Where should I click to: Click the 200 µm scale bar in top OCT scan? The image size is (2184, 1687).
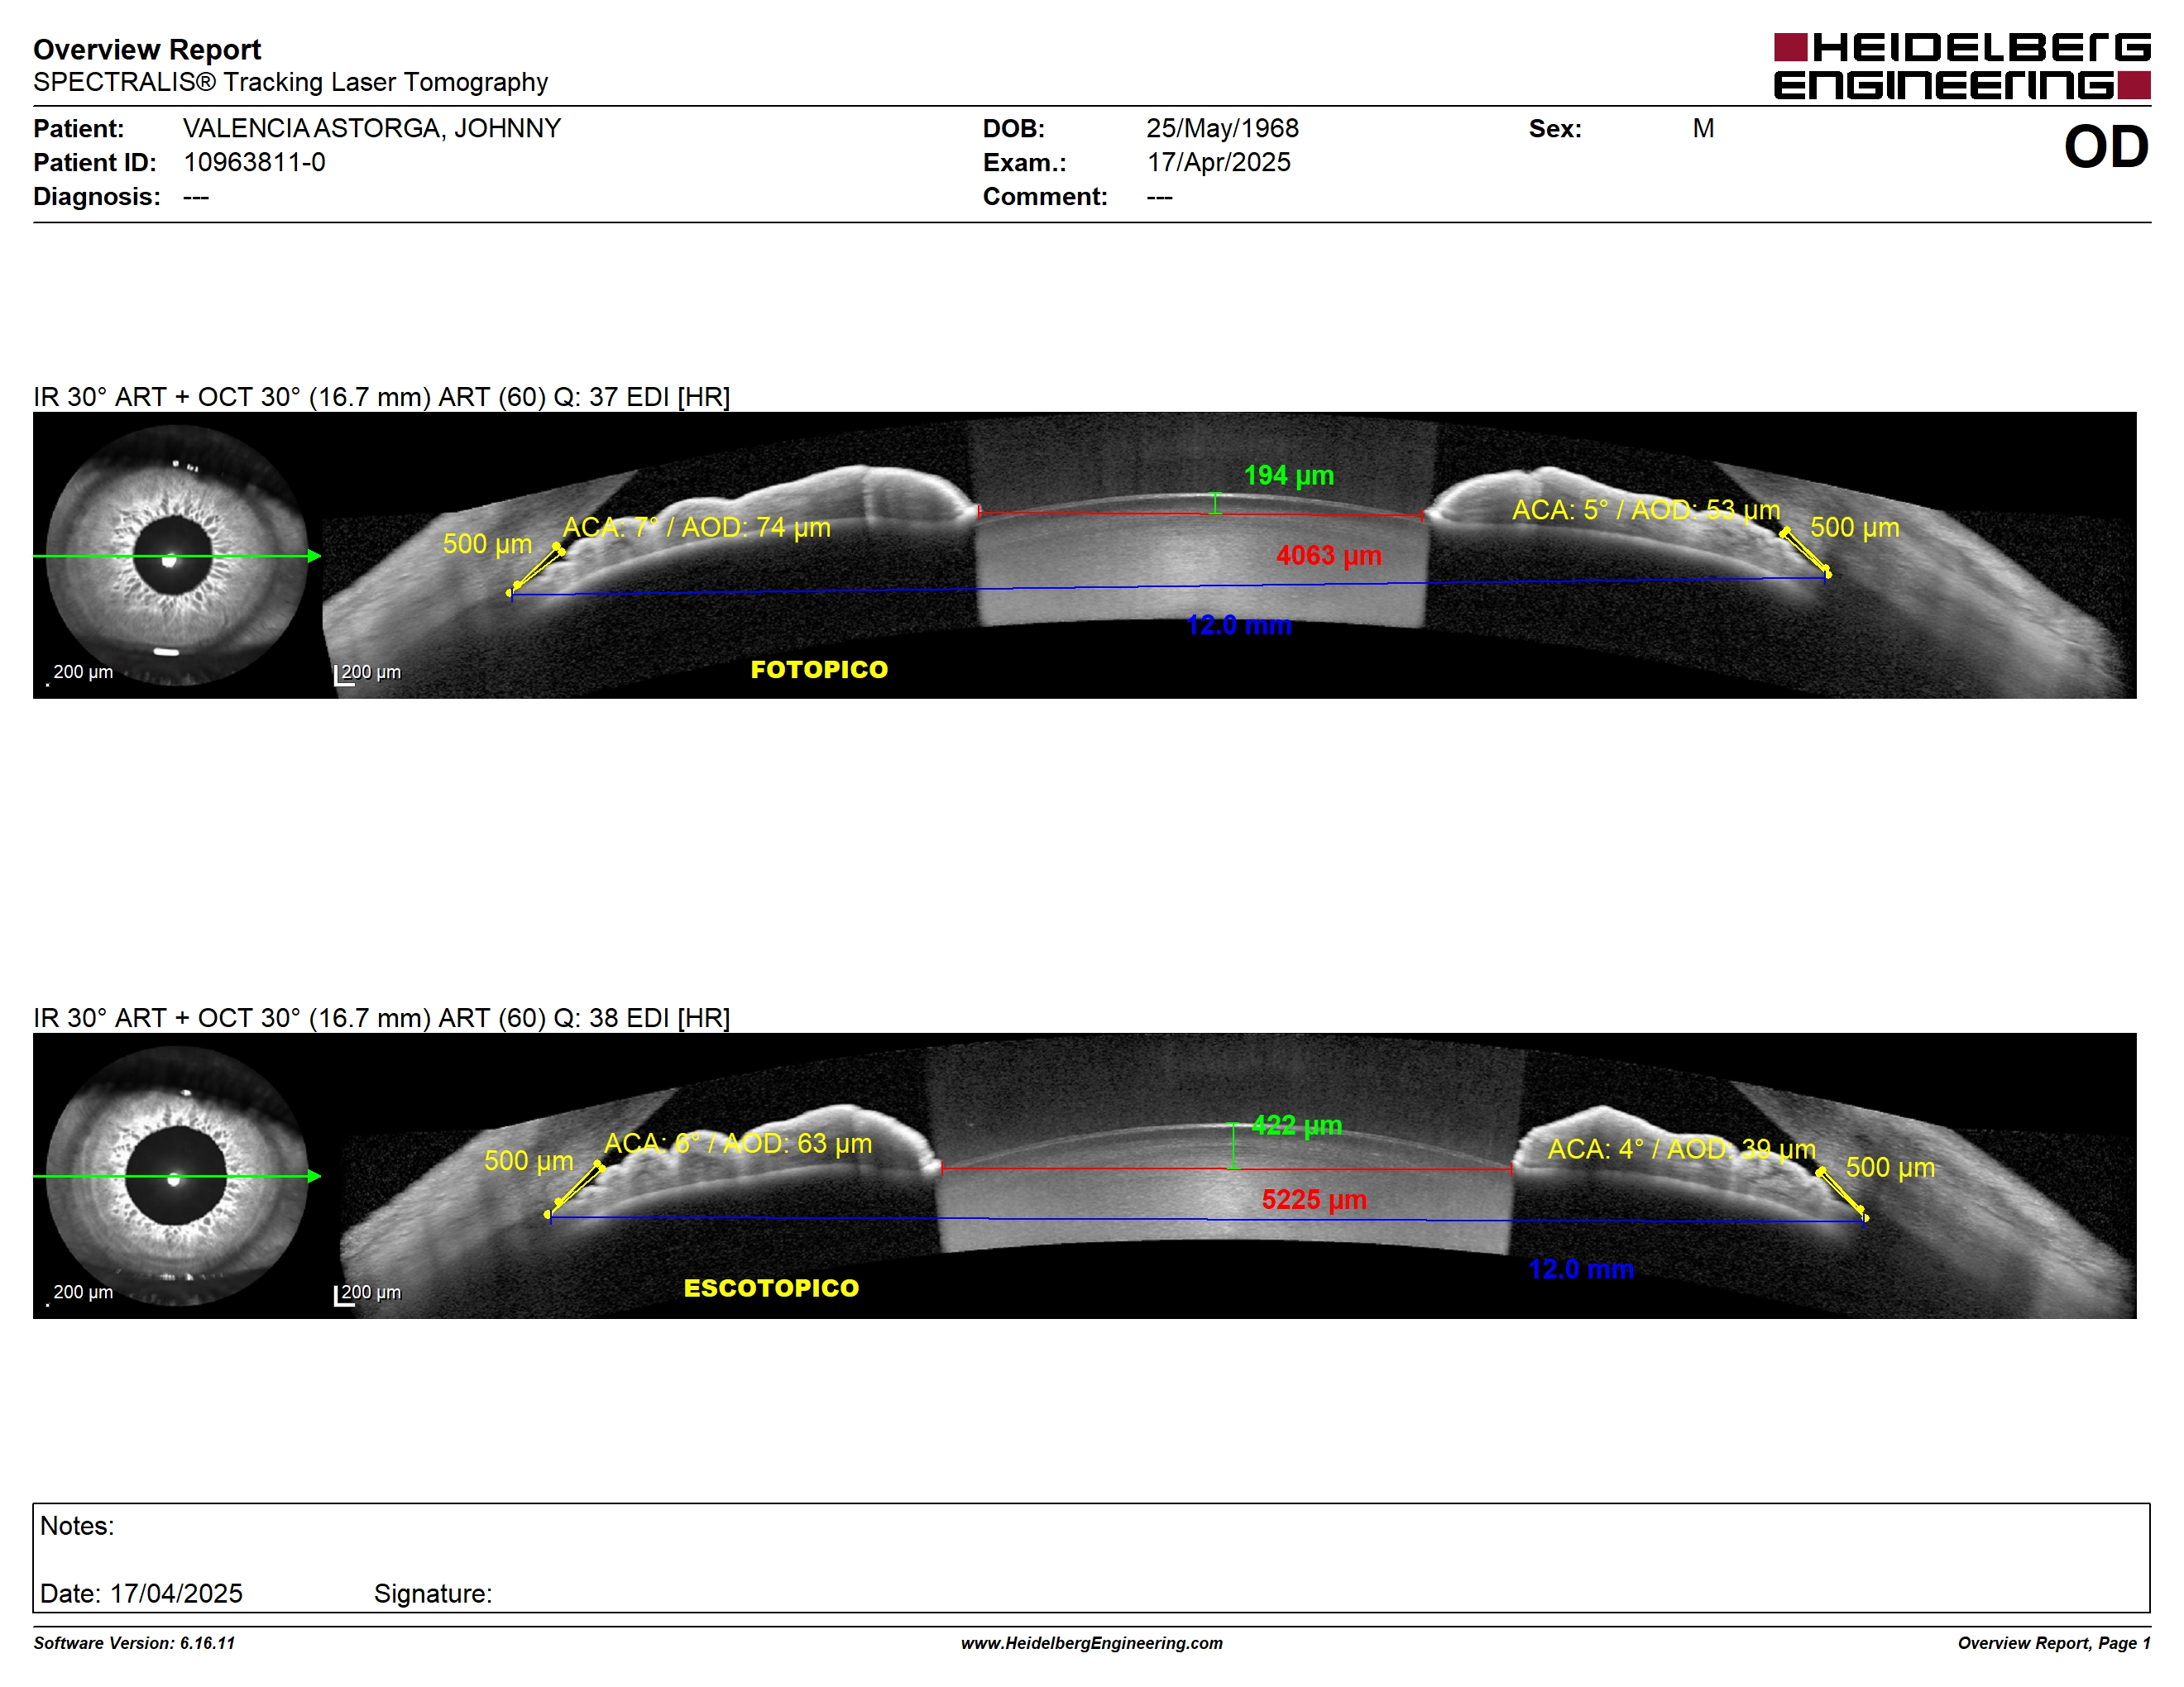coord(367,674)
